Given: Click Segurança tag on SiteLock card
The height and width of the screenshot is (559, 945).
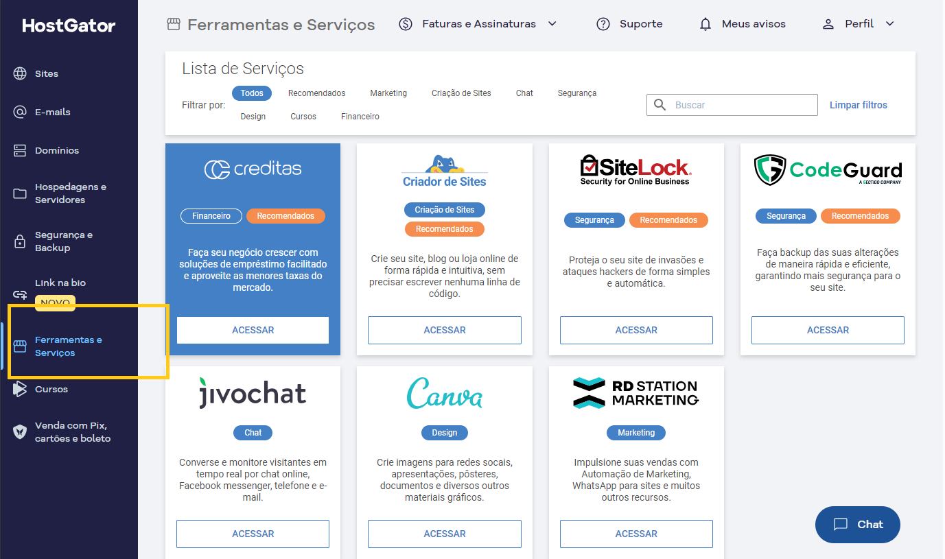Looking at the screenshot, I should [x=594, y=220].
